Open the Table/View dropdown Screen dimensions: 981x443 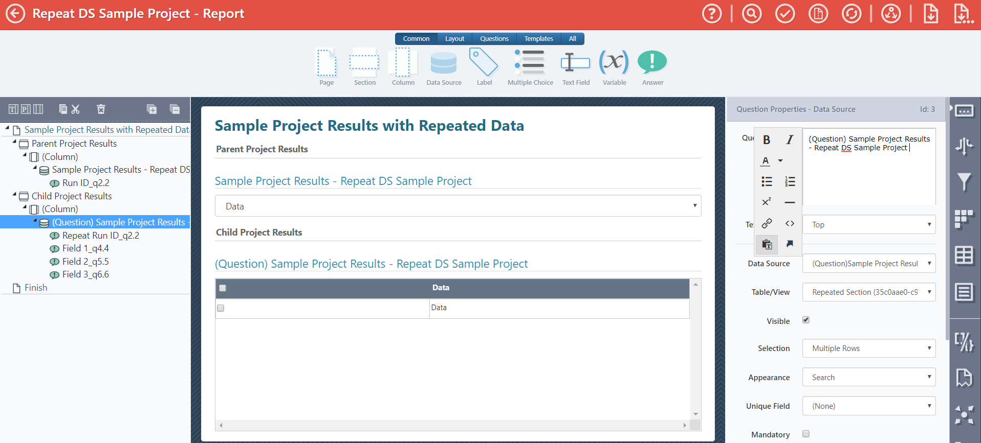pyautogui.click(x=869, y=292)
